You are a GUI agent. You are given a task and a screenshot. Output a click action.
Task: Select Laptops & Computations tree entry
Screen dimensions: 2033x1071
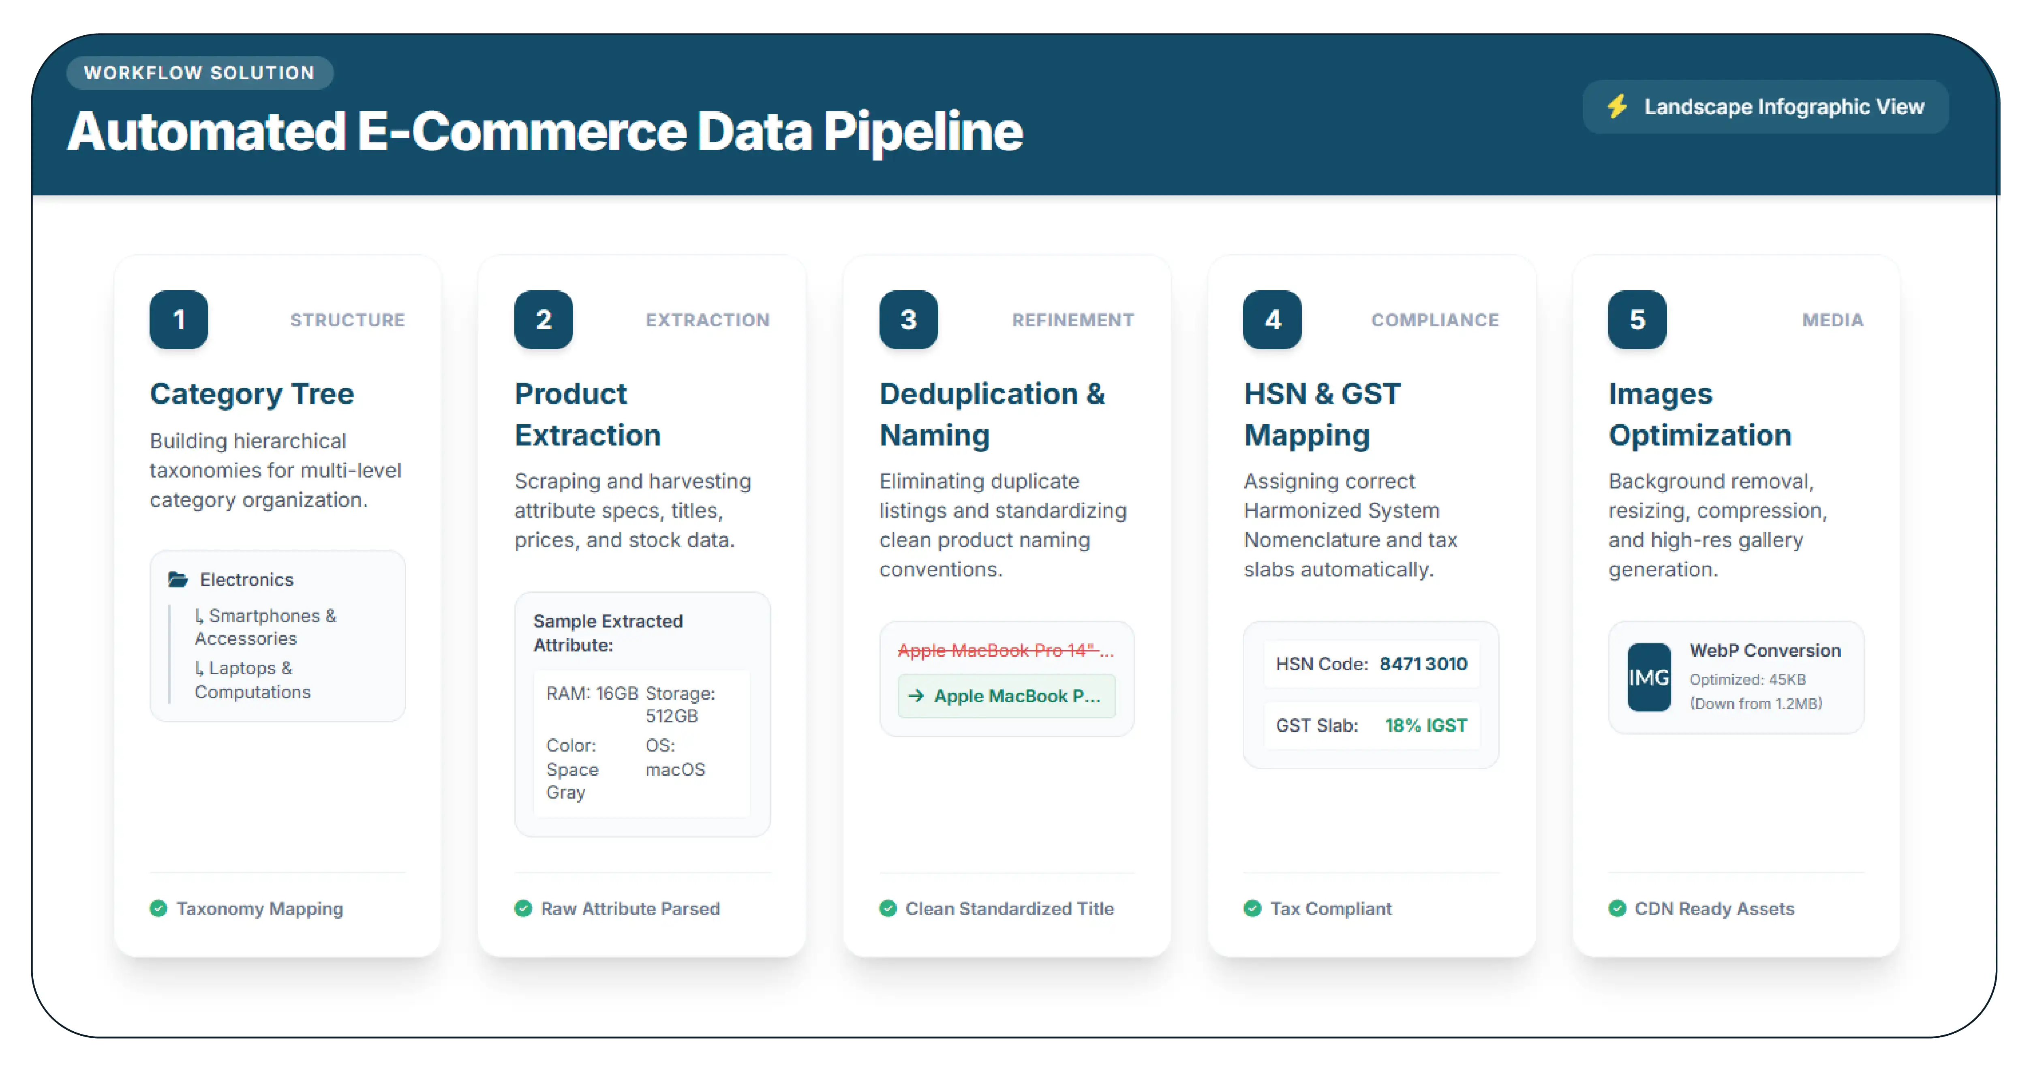pos(253,679)
